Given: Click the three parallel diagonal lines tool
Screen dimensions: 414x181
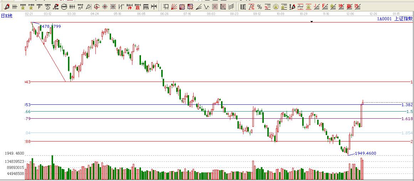Looking at the screenshot, I should click(231, 6).
